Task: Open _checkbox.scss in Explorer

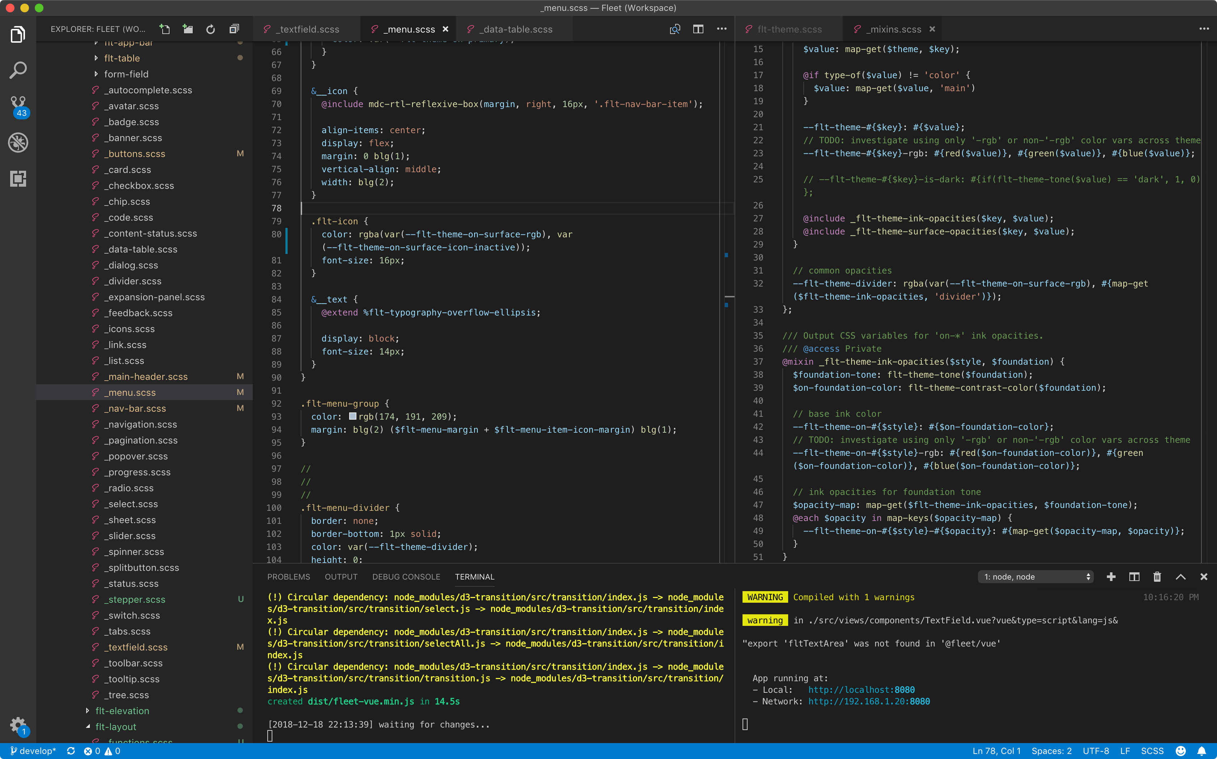Action: 144,186
